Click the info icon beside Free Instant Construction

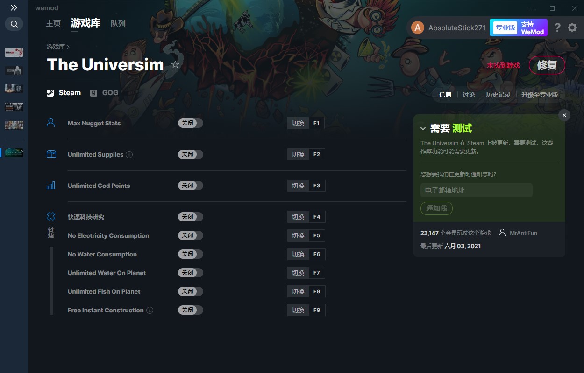[x=150, y=310]
